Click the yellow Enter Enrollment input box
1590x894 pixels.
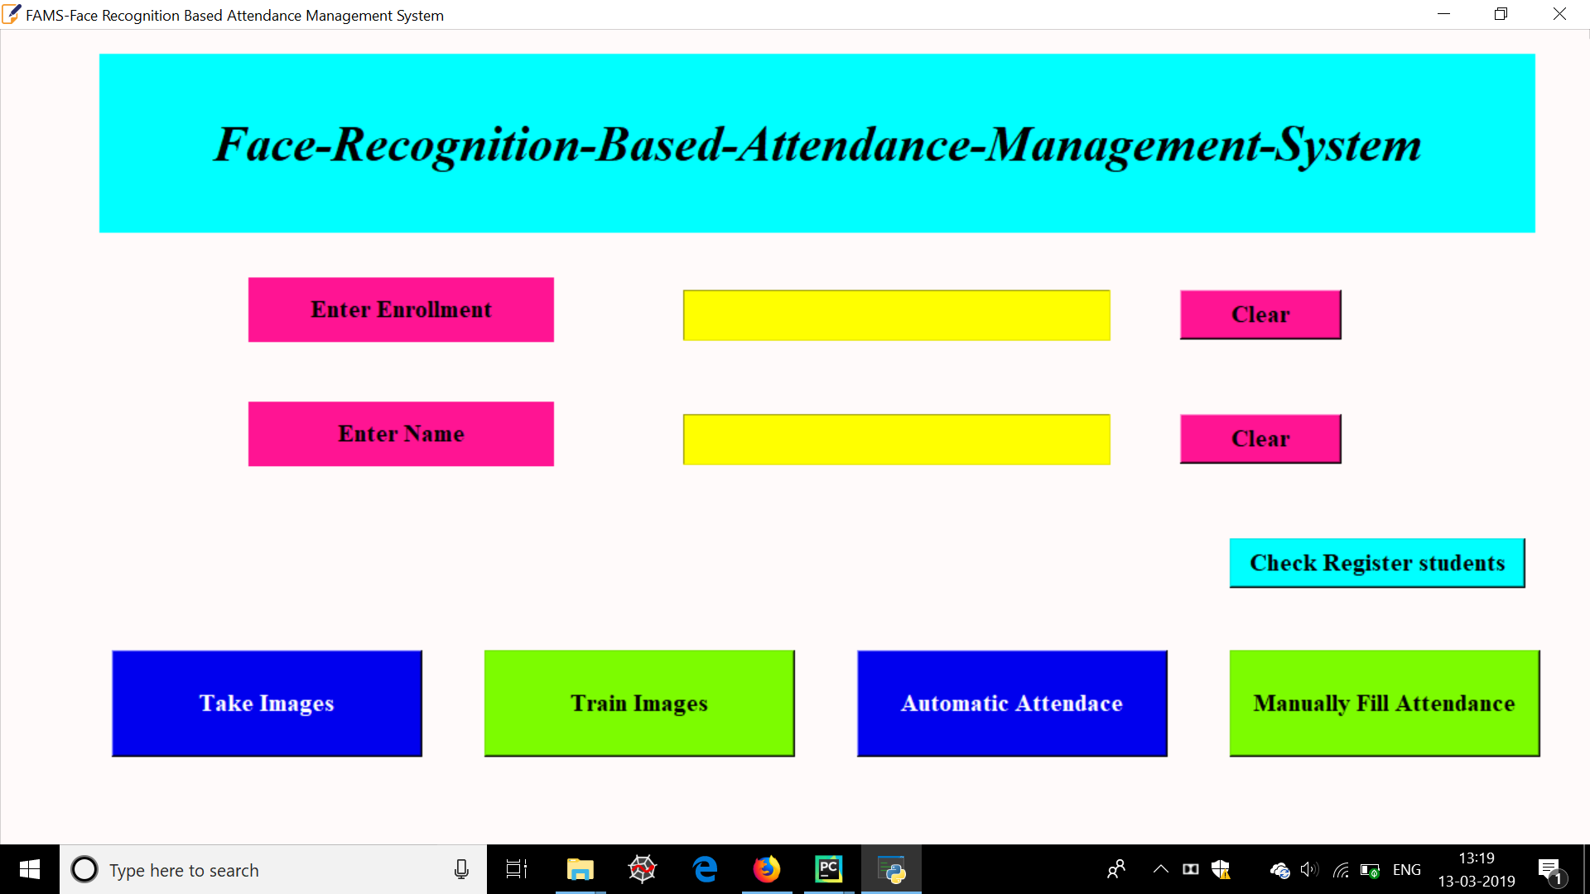tap(895, 315)
